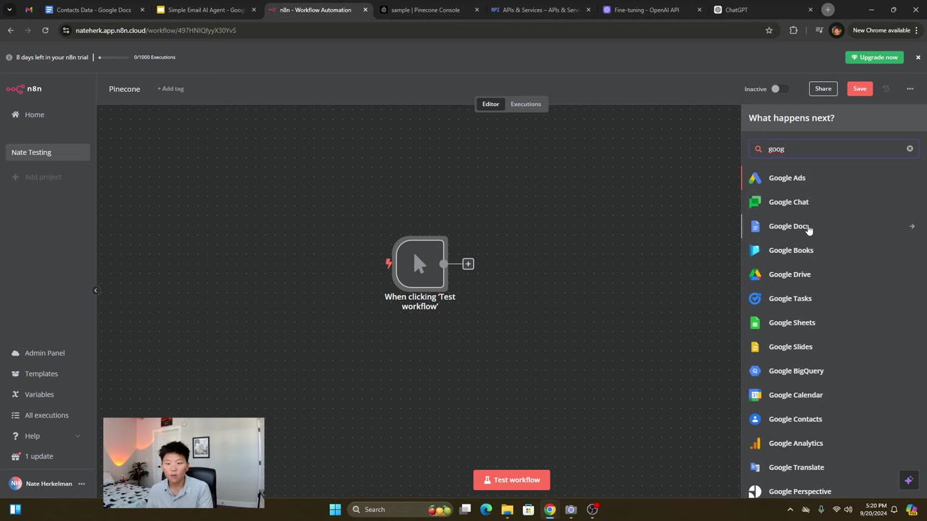
Task: Open the Nate Testing project
Action: pos(48,152)
